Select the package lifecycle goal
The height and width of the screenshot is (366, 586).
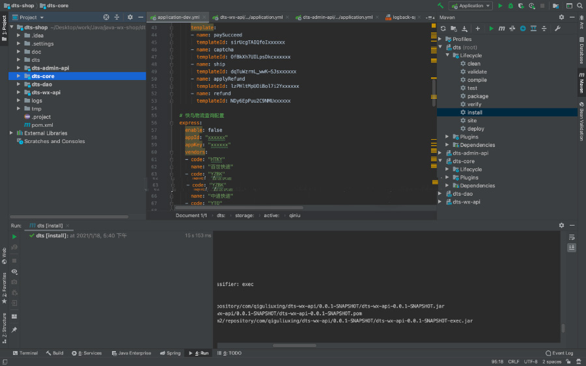click(477, 96)
